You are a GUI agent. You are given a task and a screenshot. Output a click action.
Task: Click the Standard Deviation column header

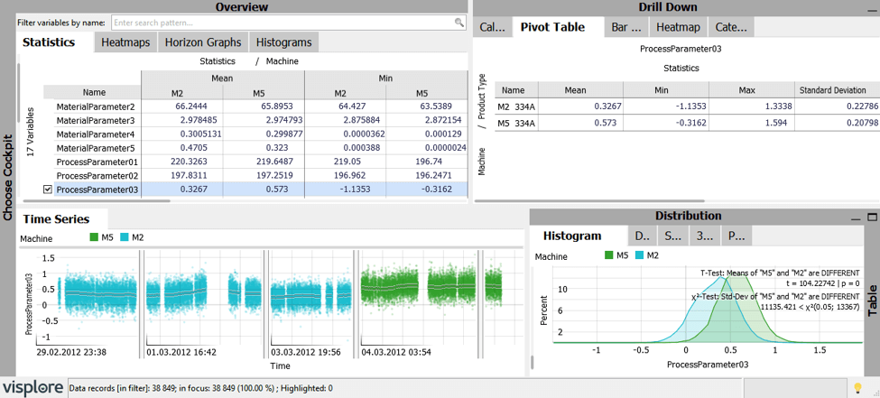pos(832,90)
